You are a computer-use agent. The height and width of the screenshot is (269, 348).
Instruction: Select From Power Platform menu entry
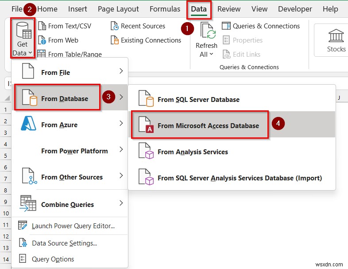[70, 151]
